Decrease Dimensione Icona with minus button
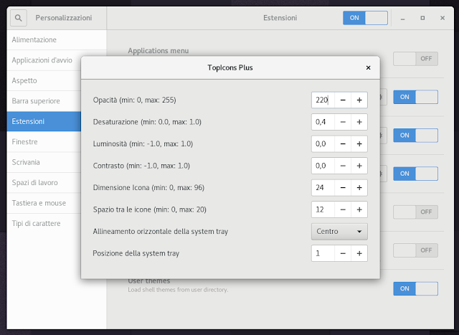 [343, 188]
